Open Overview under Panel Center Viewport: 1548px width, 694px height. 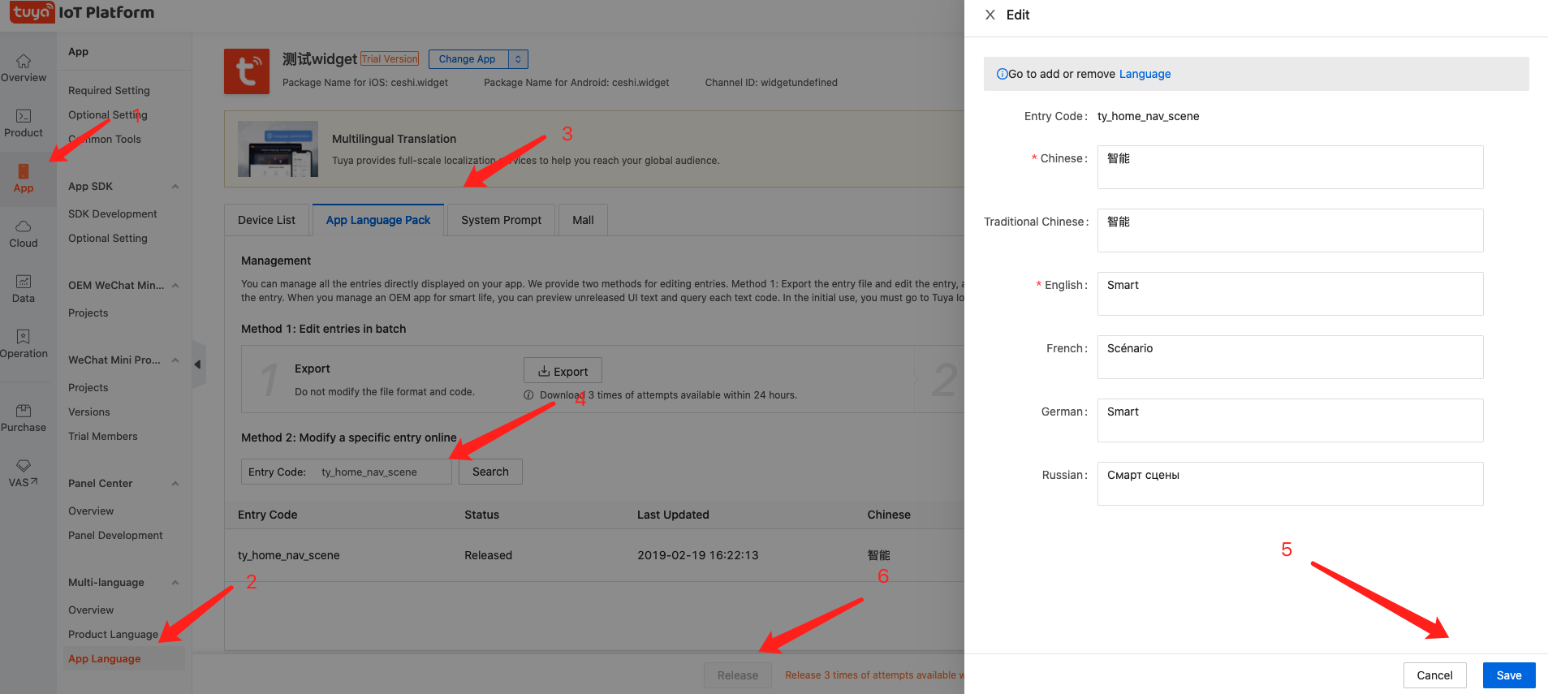coord(91,511)
